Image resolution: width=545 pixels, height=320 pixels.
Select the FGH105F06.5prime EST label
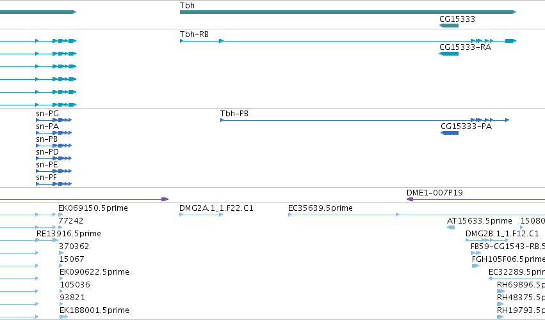(x=508, y=259)
